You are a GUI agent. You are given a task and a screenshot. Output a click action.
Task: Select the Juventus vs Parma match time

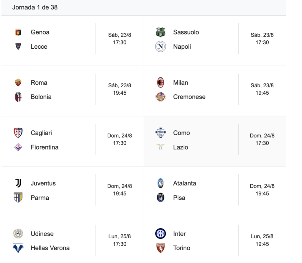pyautogui.click(x=120, y=194)
